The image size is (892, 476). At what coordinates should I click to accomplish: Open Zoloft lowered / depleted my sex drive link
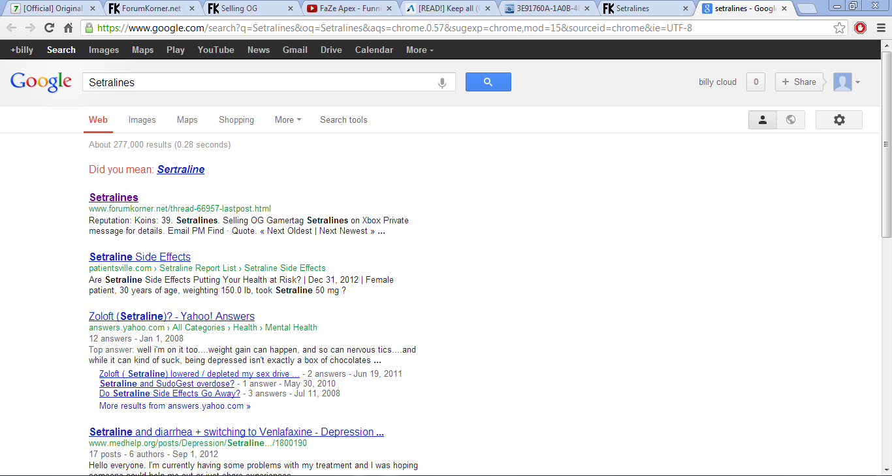tap(200, 374)
